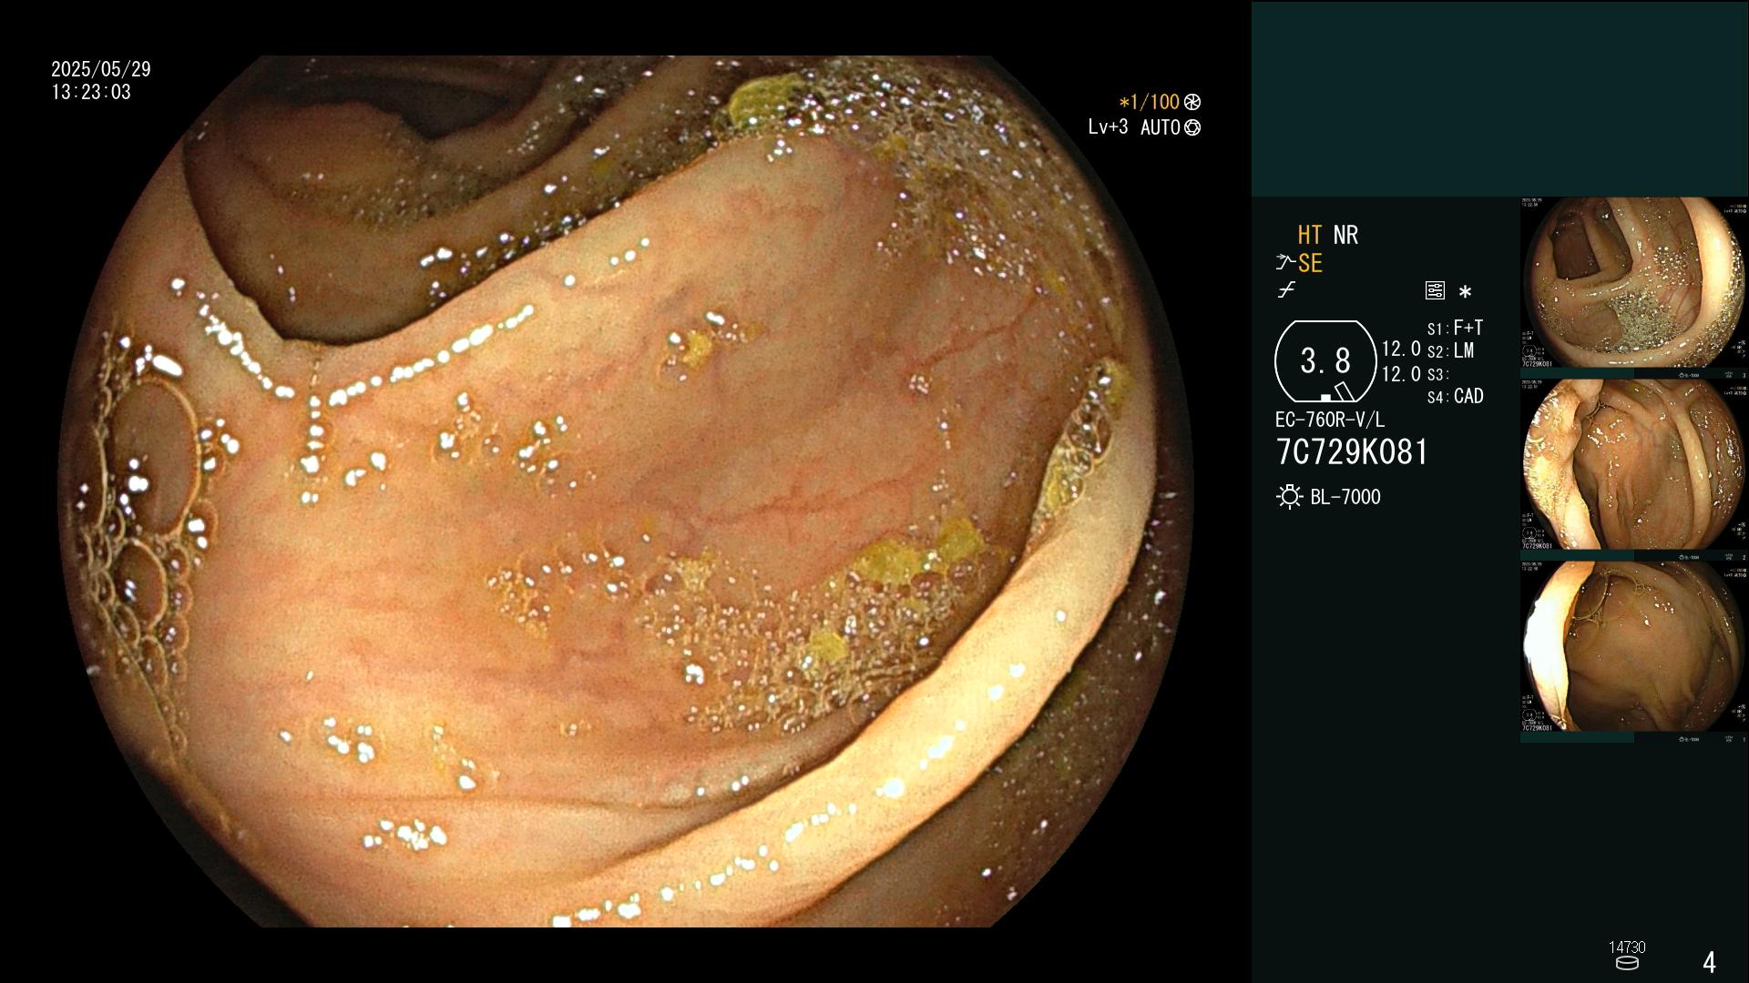Viewport: 1749px width, 983px height.
Task: Click the BL-7000 light source label
Action: click(x=1345, y=498)
